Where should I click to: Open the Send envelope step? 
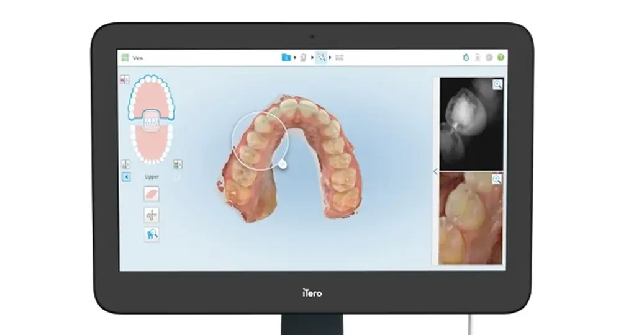click(339, 58)
